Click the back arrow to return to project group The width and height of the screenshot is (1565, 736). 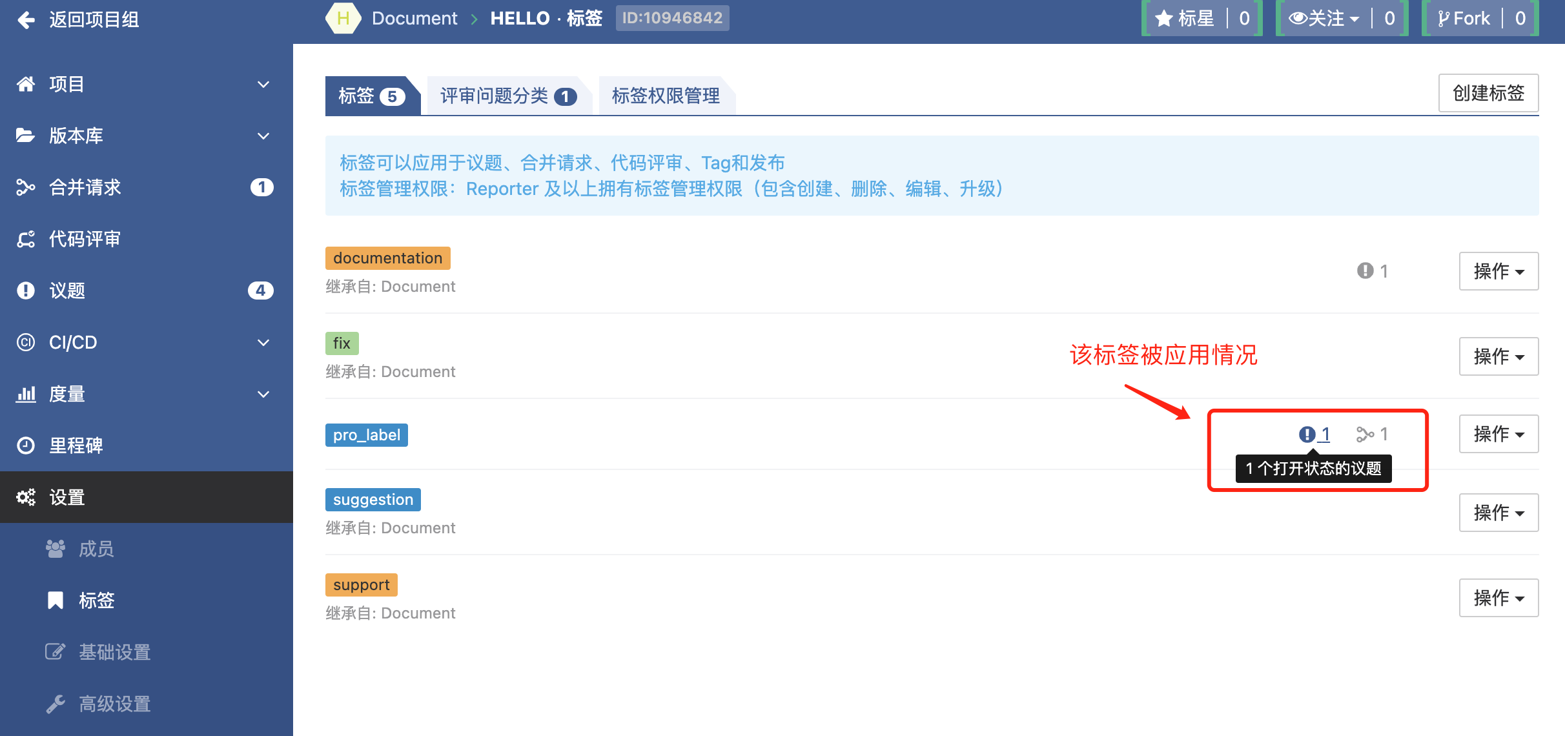(26, 20)
